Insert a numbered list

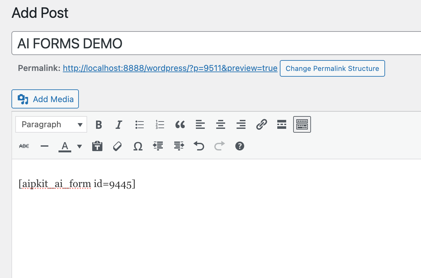[x=160, y=125]
